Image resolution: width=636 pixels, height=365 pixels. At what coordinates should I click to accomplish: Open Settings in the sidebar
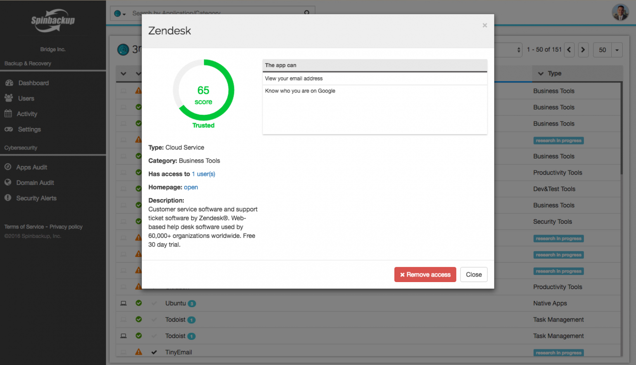29,129
